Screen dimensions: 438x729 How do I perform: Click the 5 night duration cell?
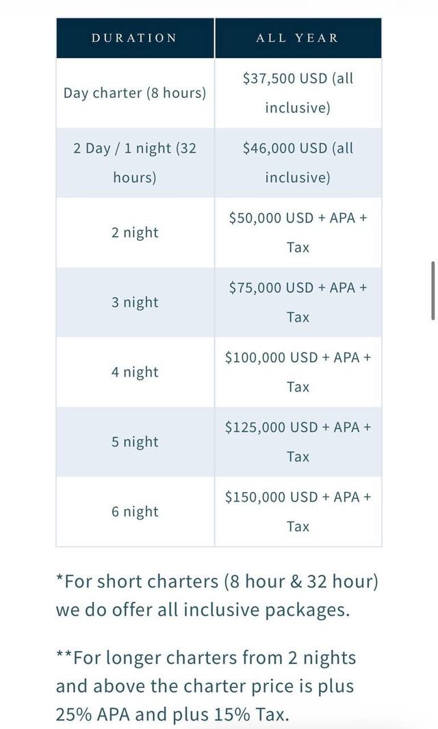pos(135,442)
